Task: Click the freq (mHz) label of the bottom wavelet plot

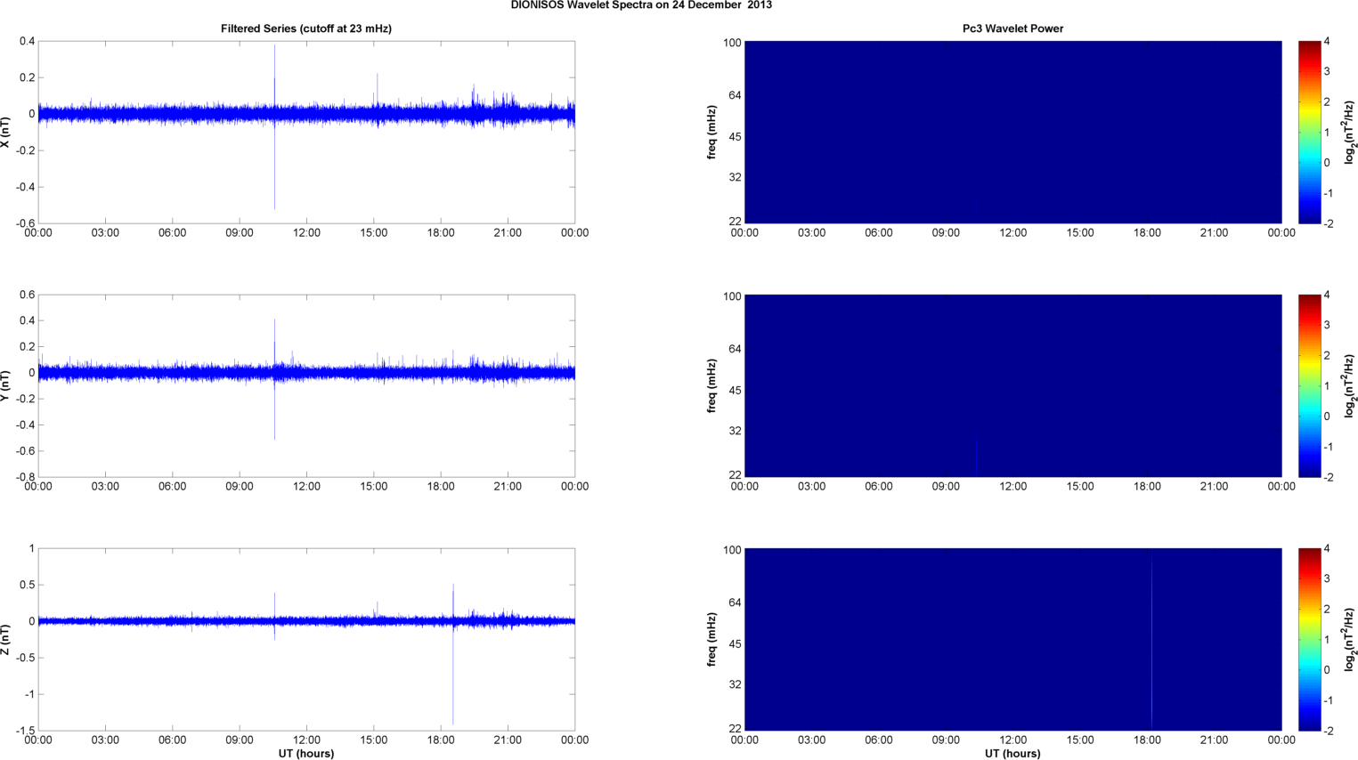Action: 712,640
